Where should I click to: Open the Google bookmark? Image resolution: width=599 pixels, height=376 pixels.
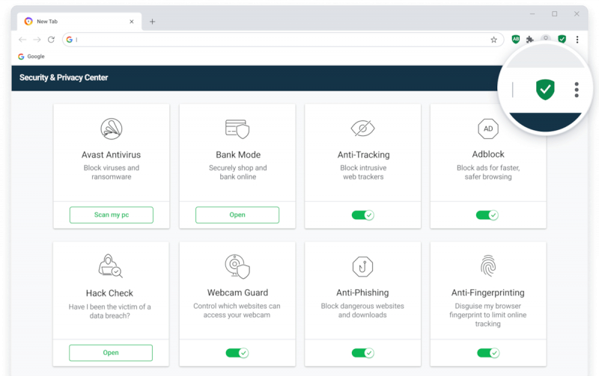click(31, 57)
